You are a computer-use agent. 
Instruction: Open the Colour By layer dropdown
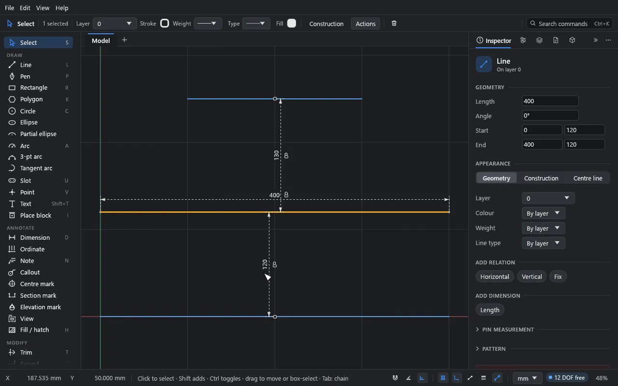[x=543, y=213]
